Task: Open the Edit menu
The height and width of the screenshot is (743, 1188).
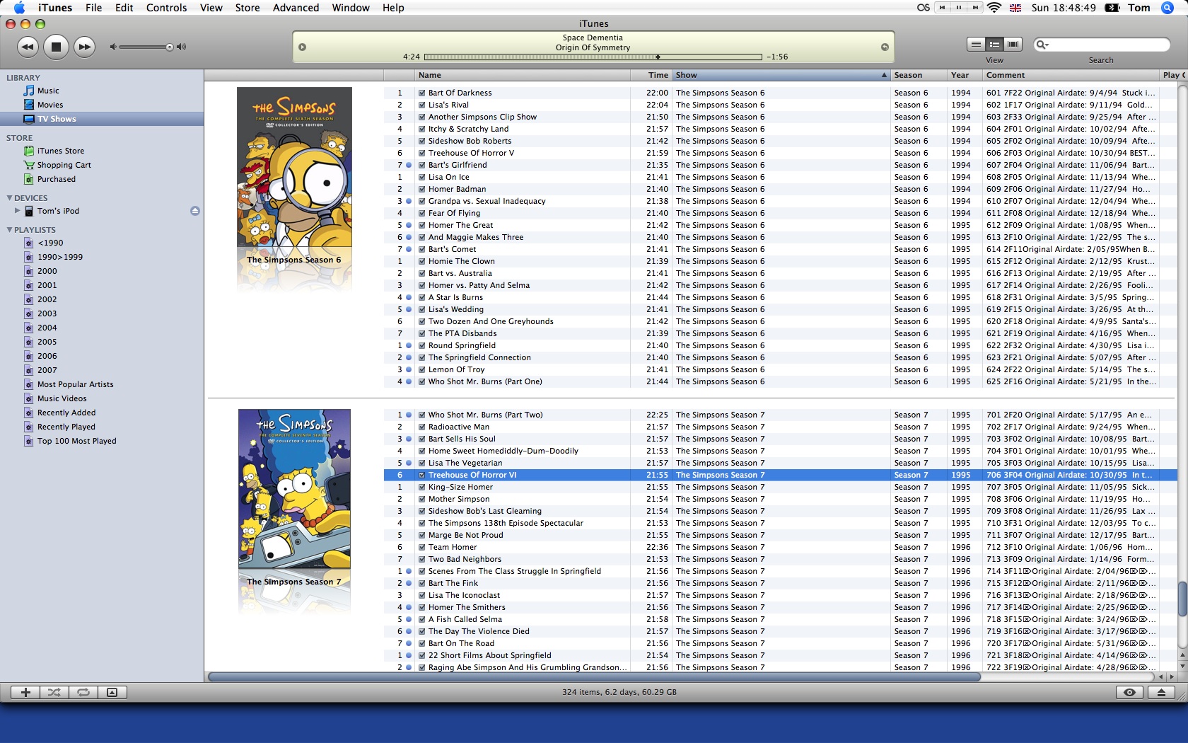Action: point(124,8)
